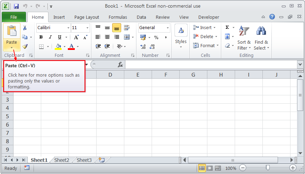Viewport: 305px width, 174px height.
Task: Increase font size with grow icon
Action: 76,37
